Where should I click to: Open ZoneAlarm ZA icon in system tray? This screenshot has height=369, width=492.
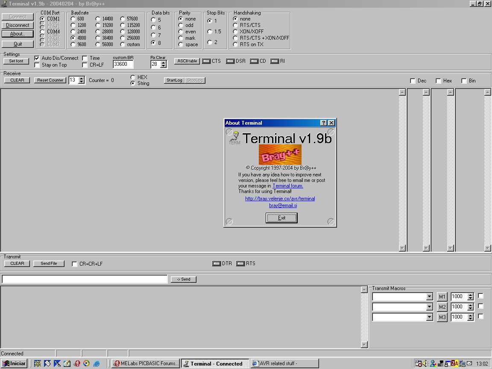click(455, 363)
